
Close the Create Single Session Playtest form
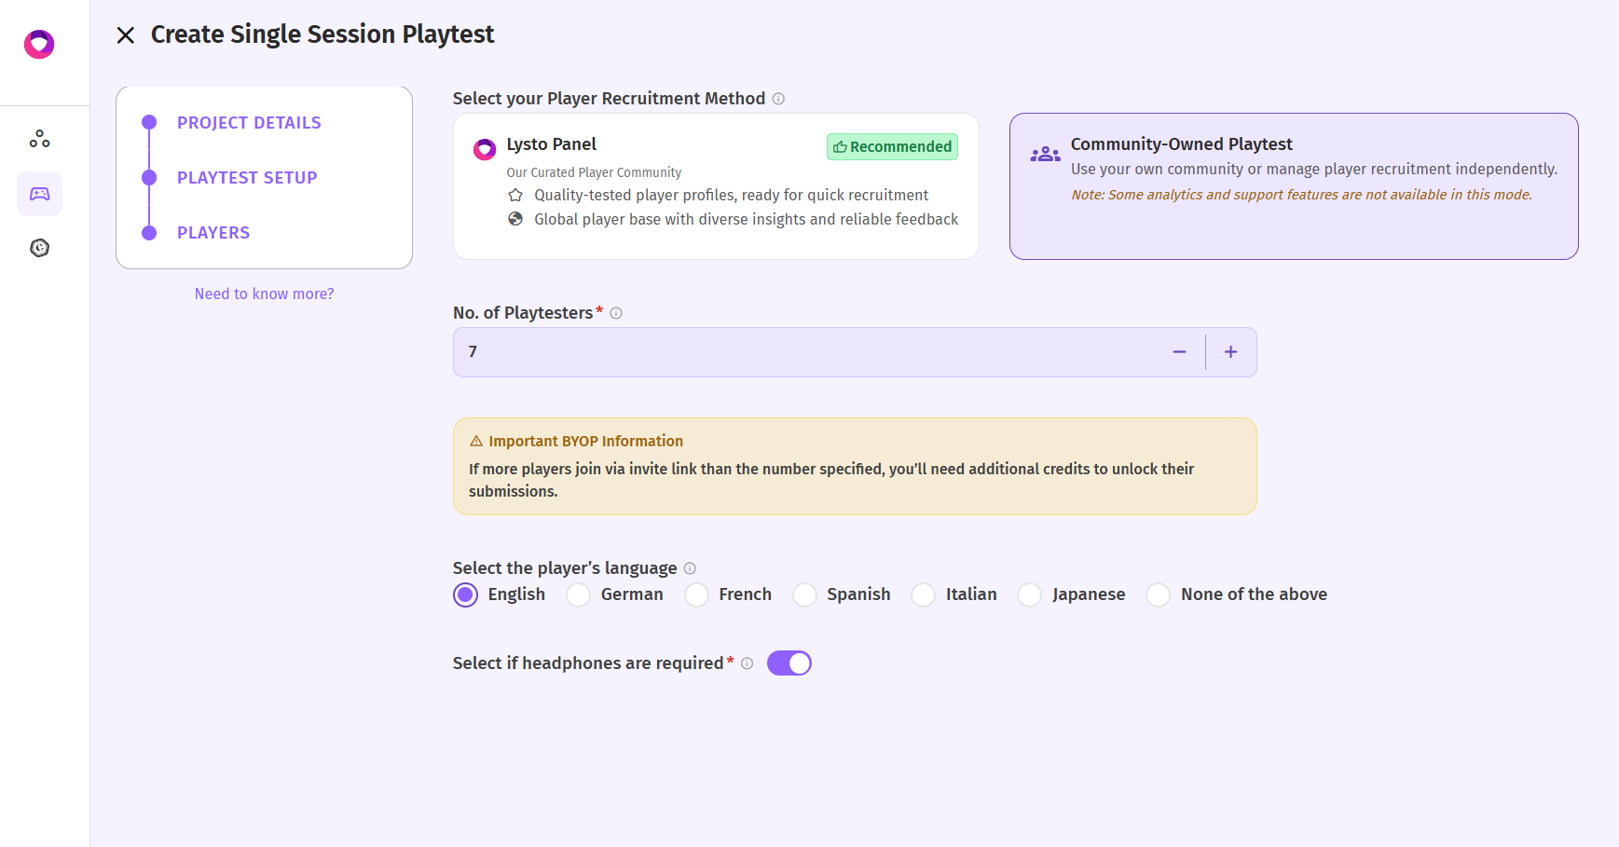tap(126, 35)
